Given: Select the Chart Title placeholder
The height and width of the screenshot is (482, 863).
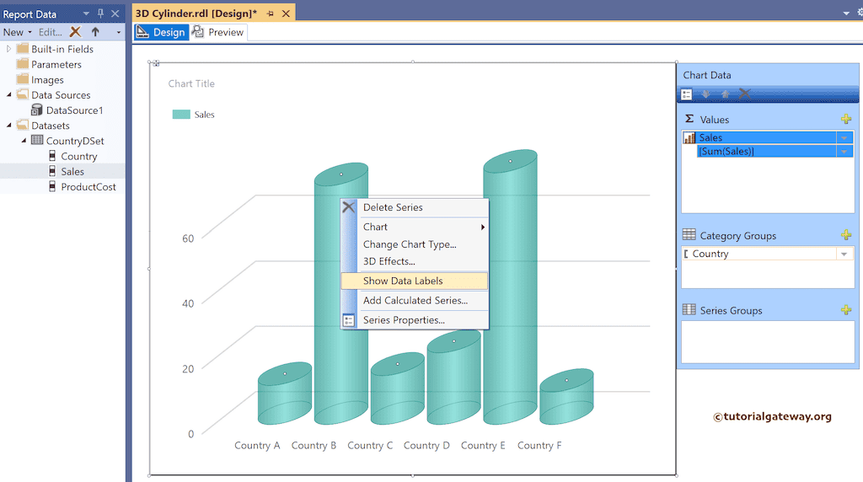Looking at the screenshot, I should tap(191, 83).
